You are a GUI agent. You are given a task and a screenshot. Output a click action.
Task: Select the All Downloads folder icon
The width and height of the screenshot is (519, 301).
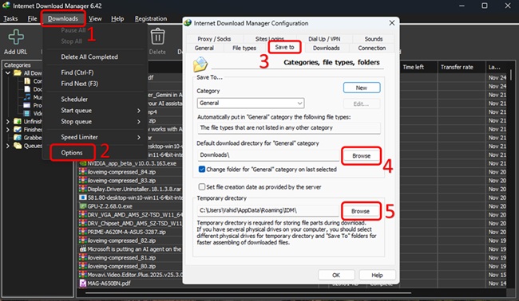point(18,73)
